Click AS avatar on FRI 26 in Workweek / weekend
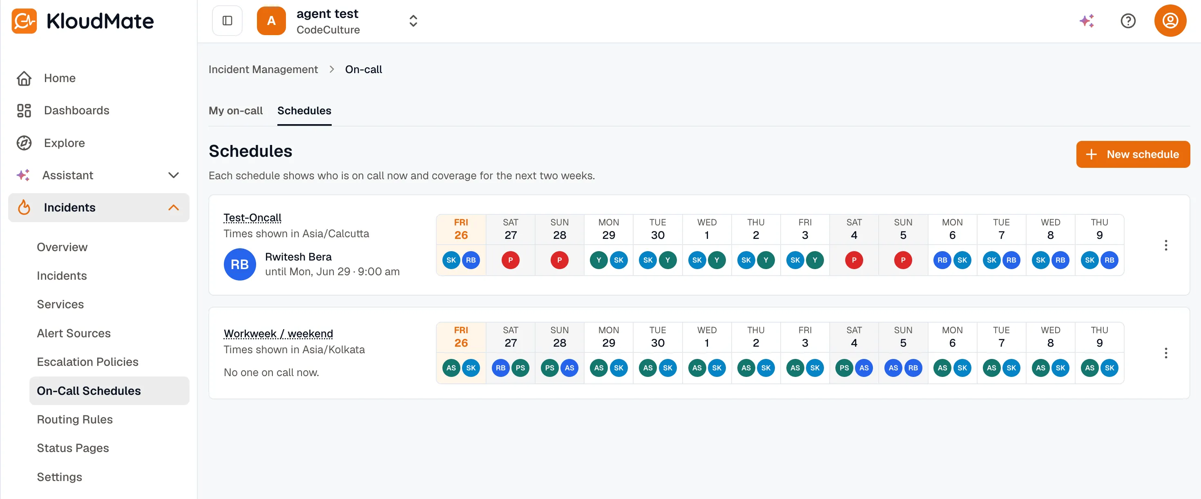Viewport: 1201px width, 499px height. point(451,368)
